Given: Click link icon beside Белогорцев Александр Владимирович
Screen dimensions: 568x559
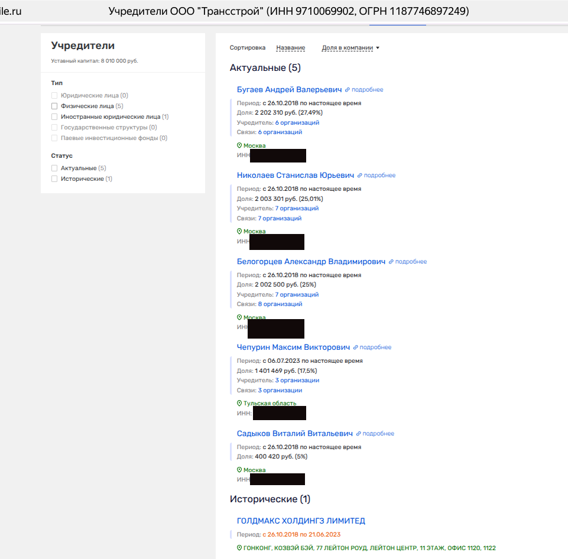Looking at the screenshot, I should (391, 262).
